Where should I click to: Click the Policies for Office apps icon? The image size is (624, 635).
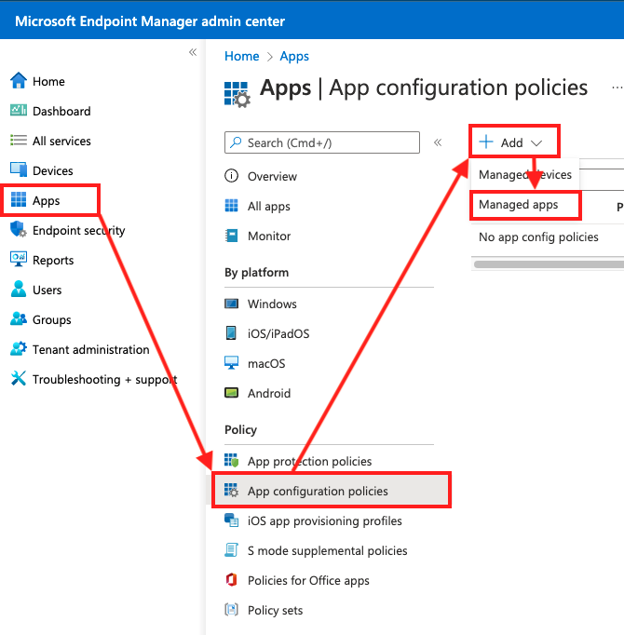tap(231, 580)
